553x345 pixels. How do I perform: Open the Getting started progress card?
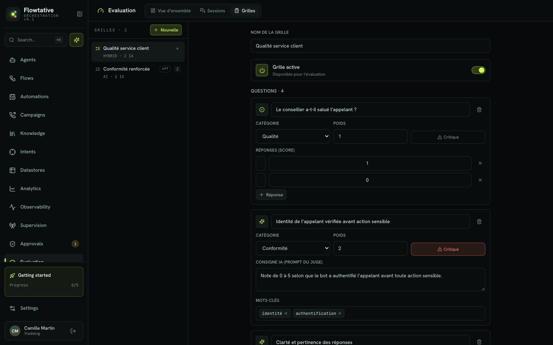(x=44, y=282)
